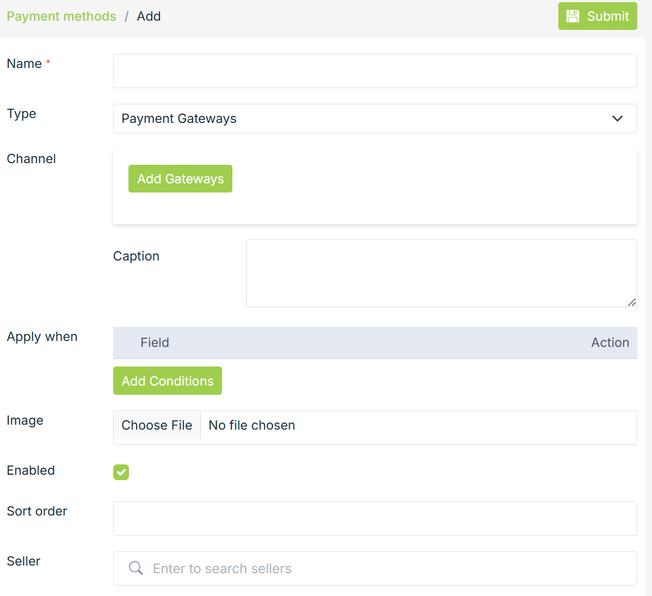
Task: Click inside the Caption text area
Action: click(441, 273)
